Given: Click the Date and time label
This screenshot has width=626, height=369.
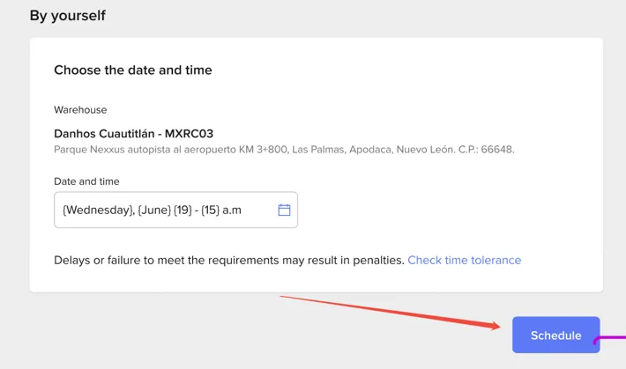Looking at the screenshot, I should pos(86,181).
